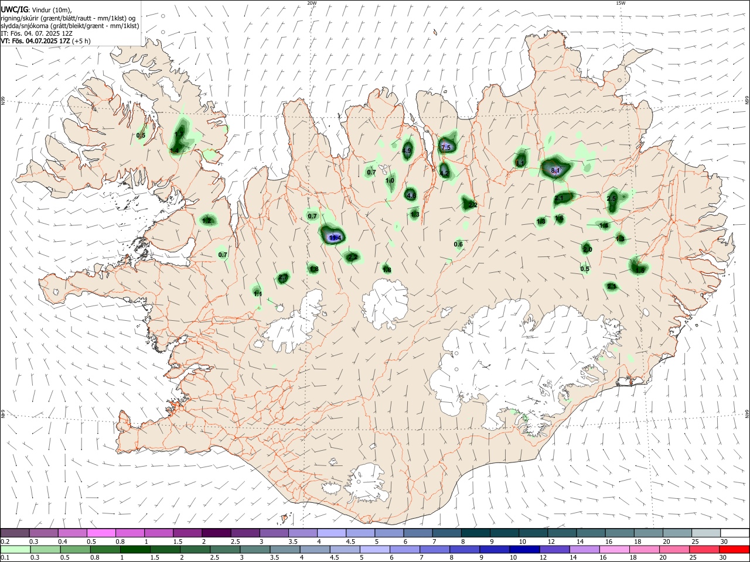Select the 'VT: Fös. 04.07.2025 17Z (+5 h)' line
This screenshot has width=750, height=562.
pyautogui.click(x=45, y=41)
